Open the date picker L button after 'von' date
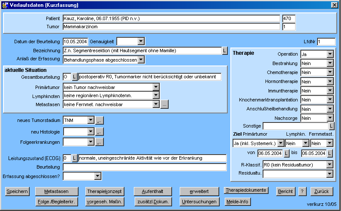 [x=287, y=153]
